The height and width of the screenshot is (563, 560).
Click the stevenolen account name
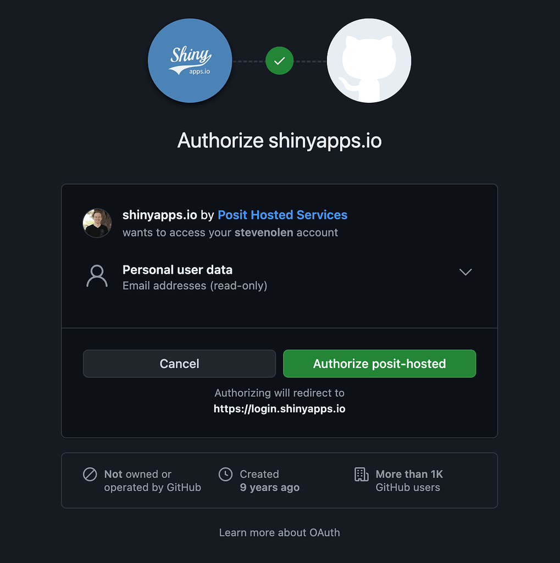[264, 233]
